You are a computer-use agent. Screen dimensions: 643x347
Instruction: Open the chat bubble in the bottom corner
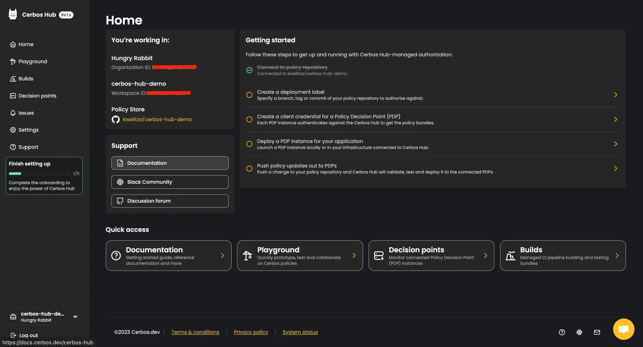pos(623,329)
